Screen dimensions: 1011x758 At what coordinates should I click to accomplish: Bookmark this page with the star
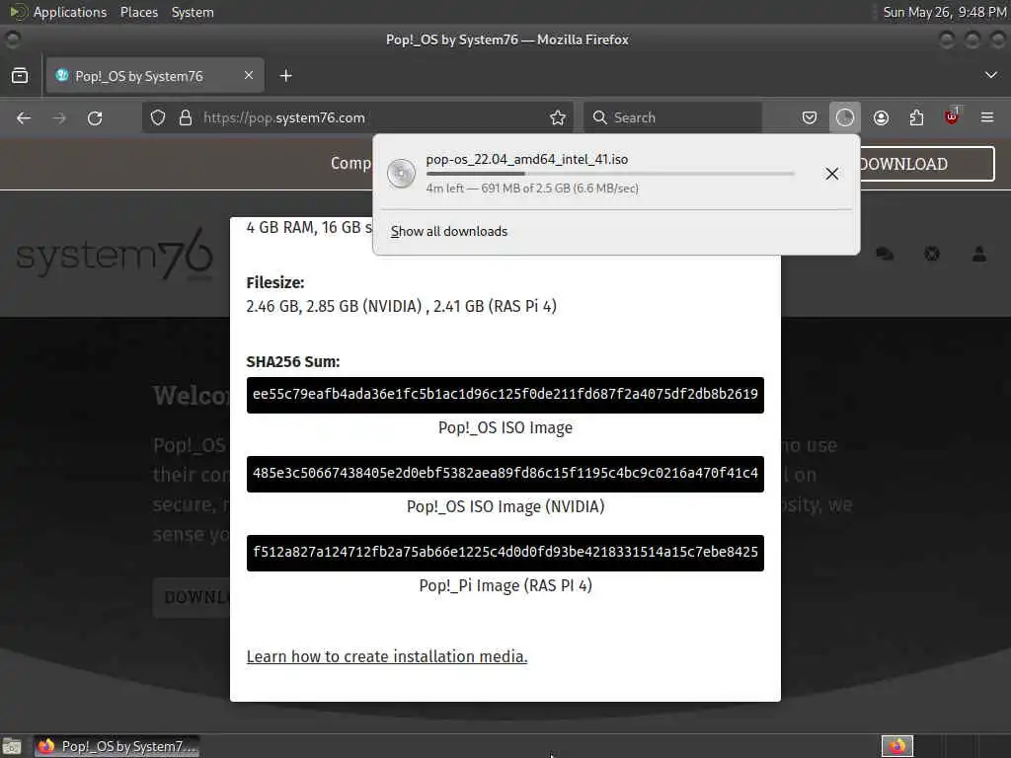[x=558, y=117]
